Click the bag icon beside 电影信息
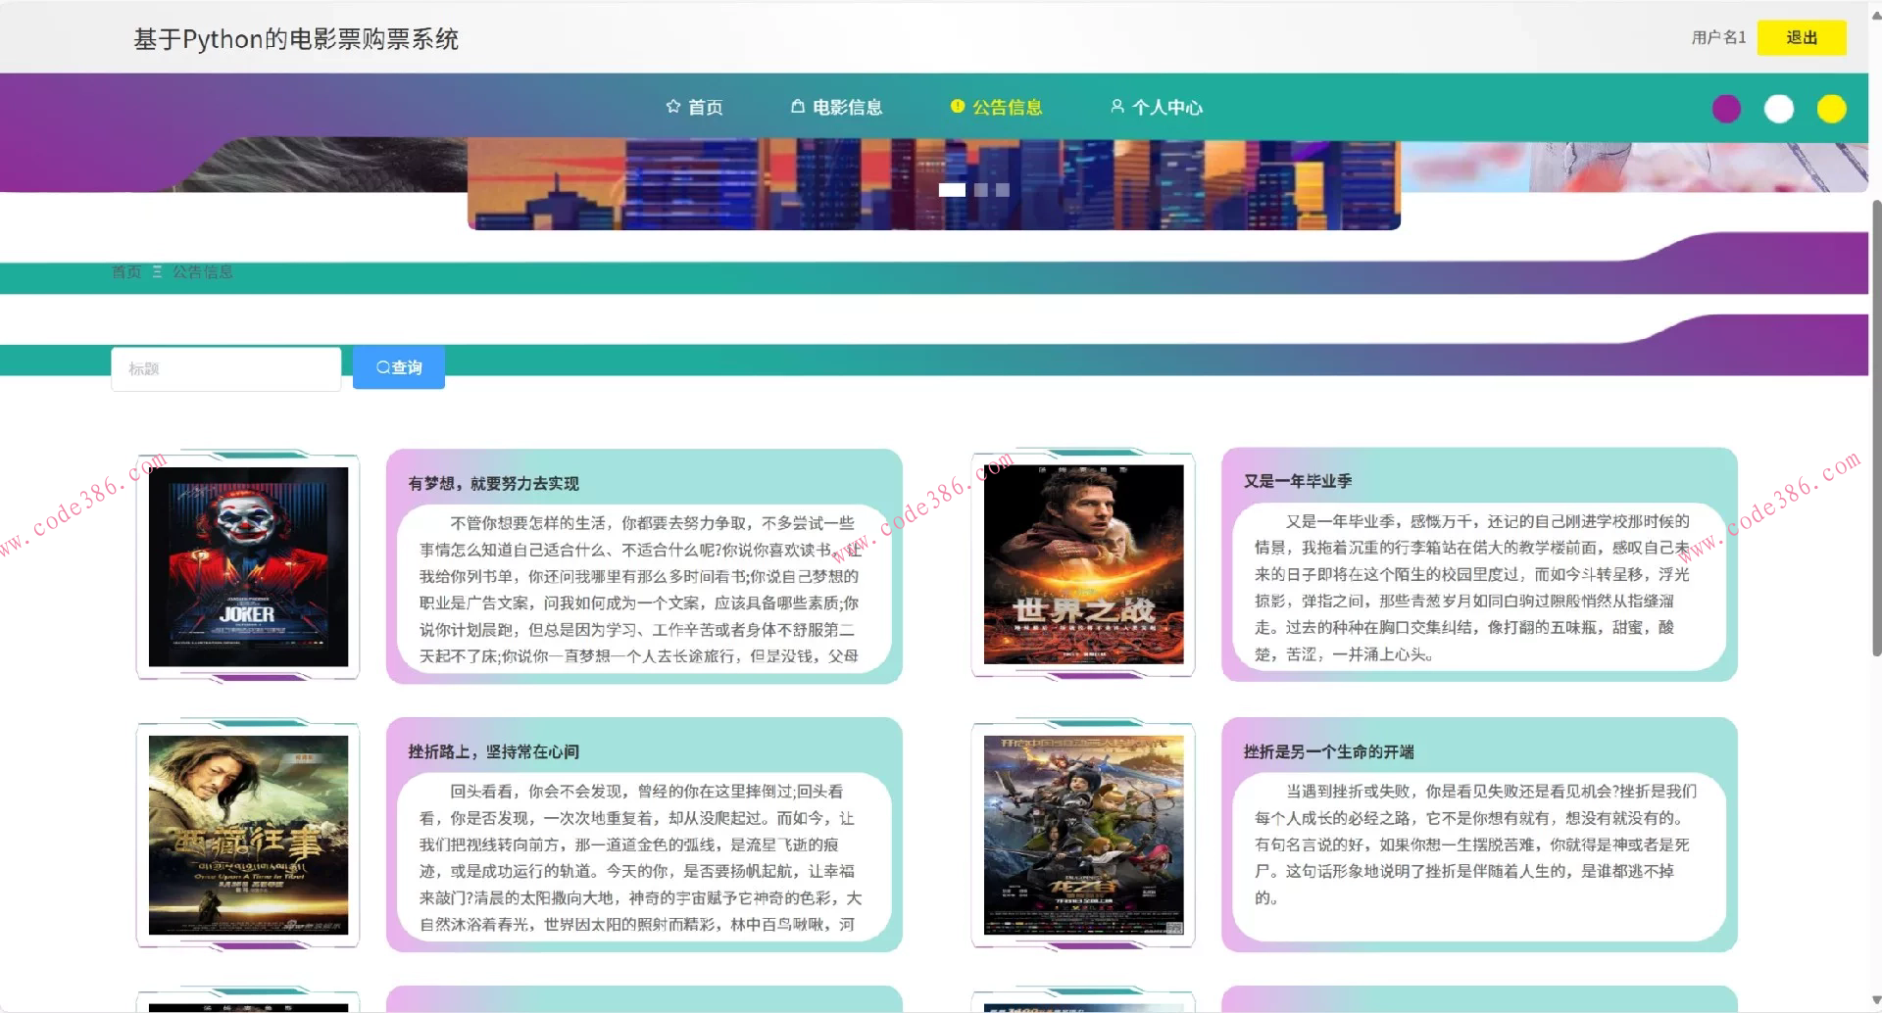The image size is (1882, 1013). point(798,107)
